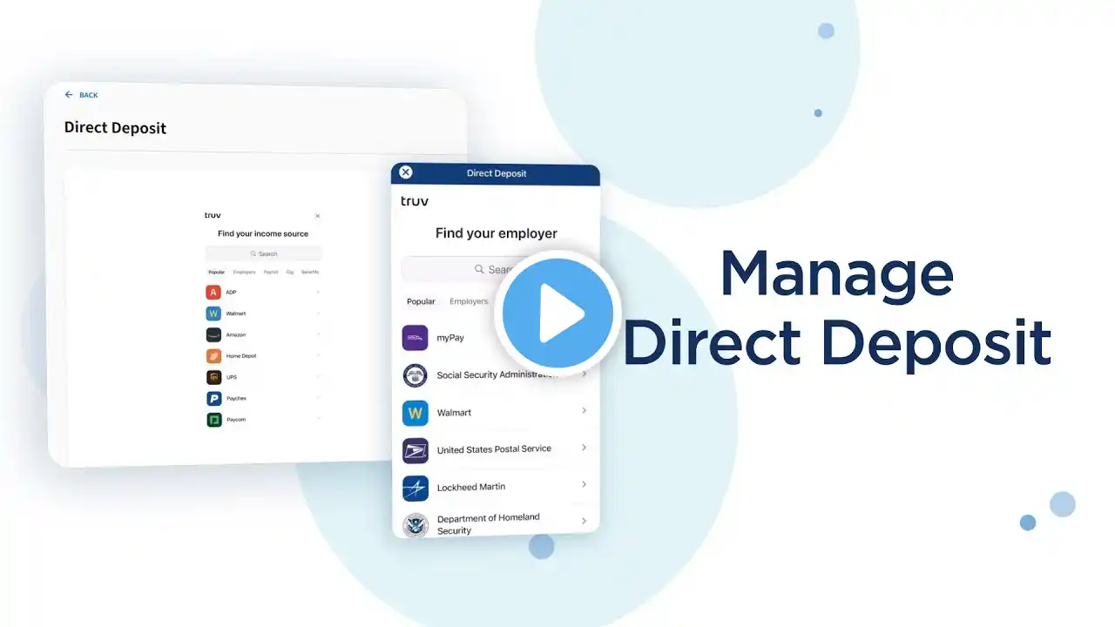Screen dimensions: 1115x627
Task: Click the Direct Deposit title in the mobile header
Action: pyautogui.click(x=497, y=173)
